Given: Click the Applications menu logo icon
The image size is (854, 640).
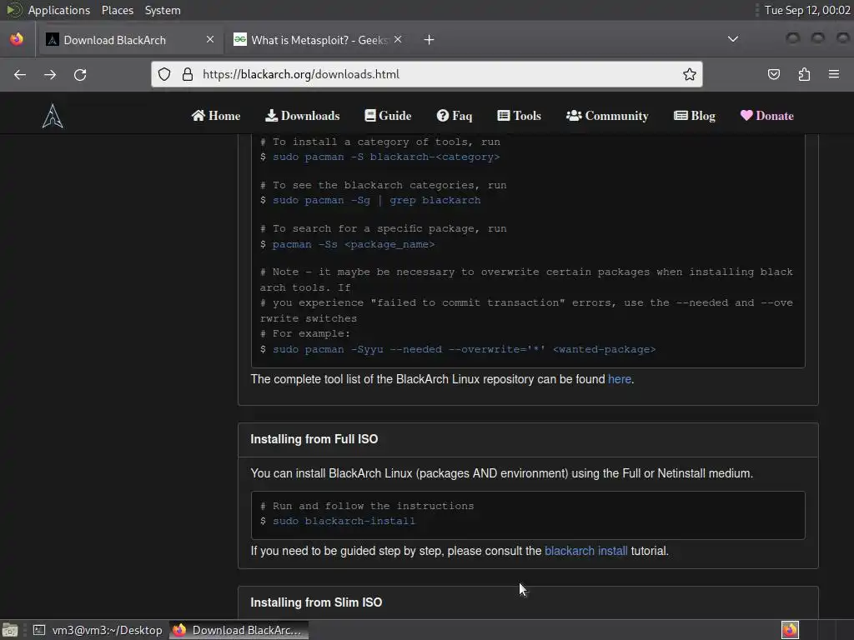Looking at the screenshot, I should (x=13, y=10).
